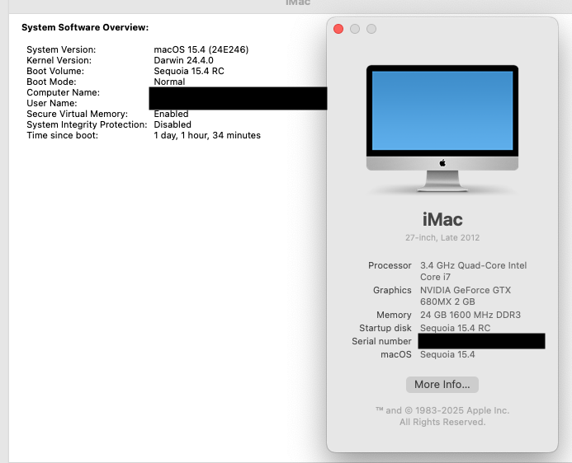The width and height of the screenshot is (572, 463).
Task: Click the Apple logo on iMac picture
Action: [x=442, y=162]
